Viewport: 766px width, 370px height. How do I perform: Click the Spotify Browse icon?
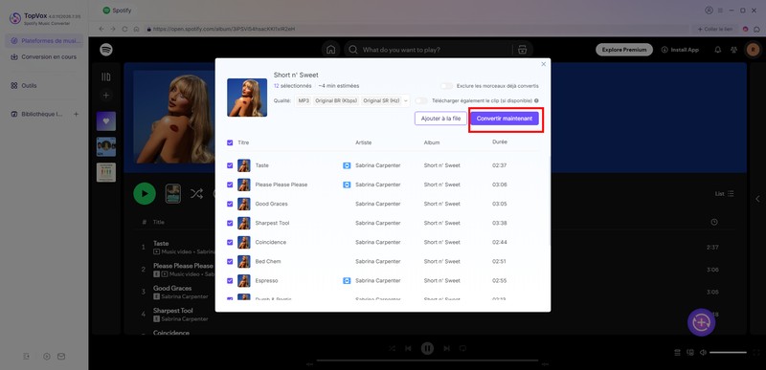click(522, 50)
